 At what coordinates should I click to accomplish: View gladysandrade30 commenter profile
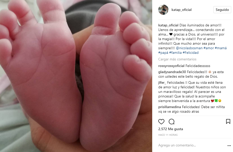[x=172, y=72]
